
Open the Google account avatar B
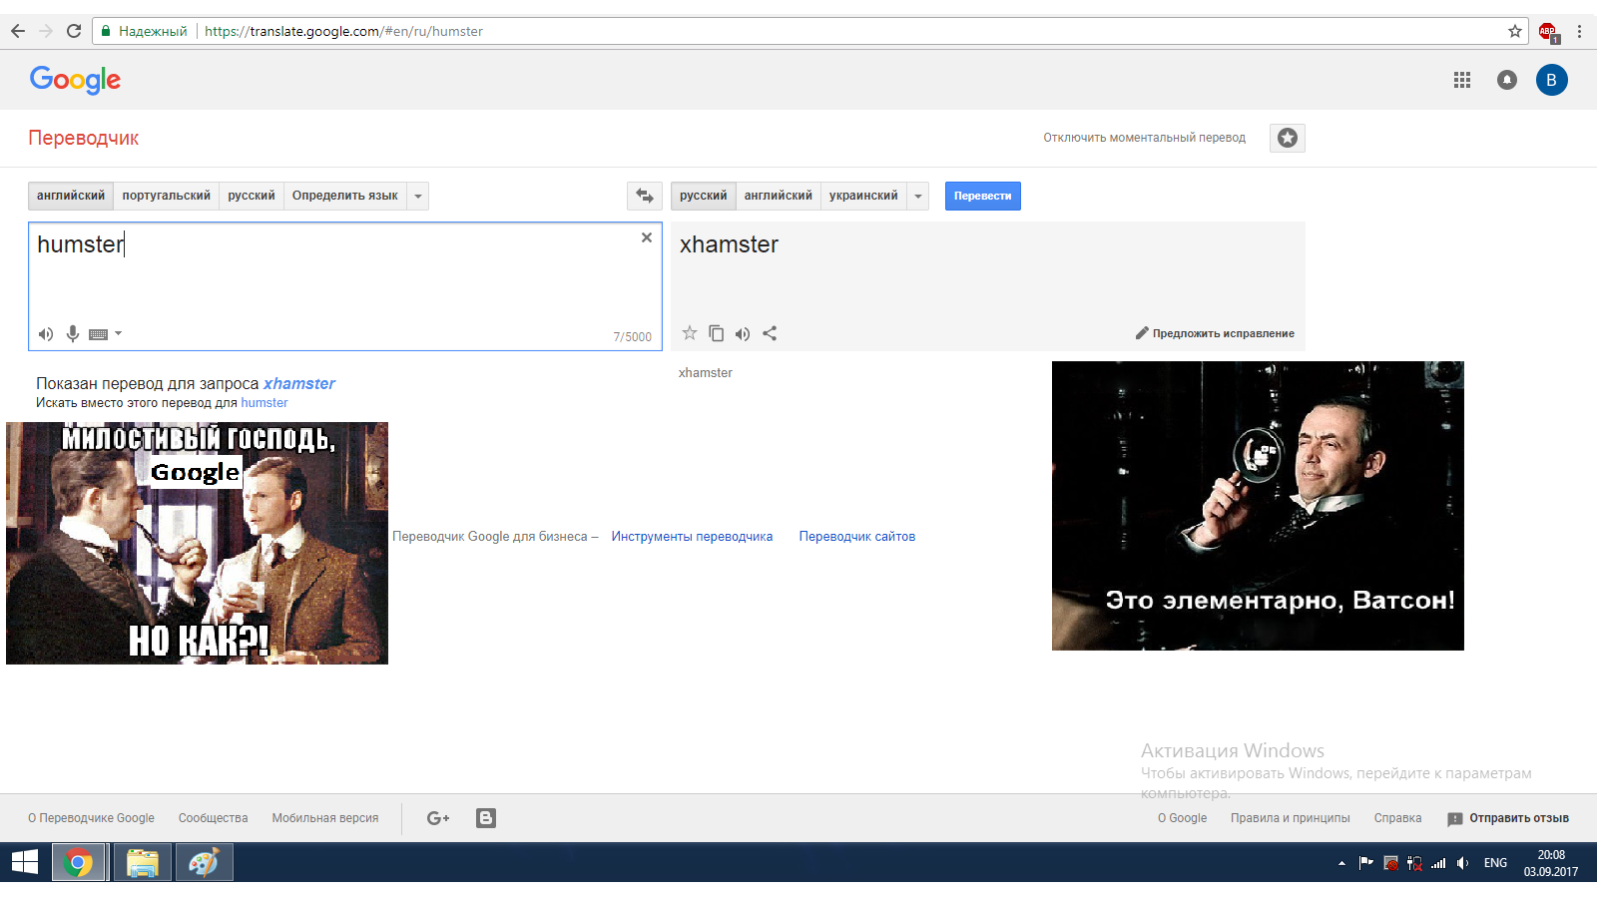pyautogui.click(x=1551, y=80)
